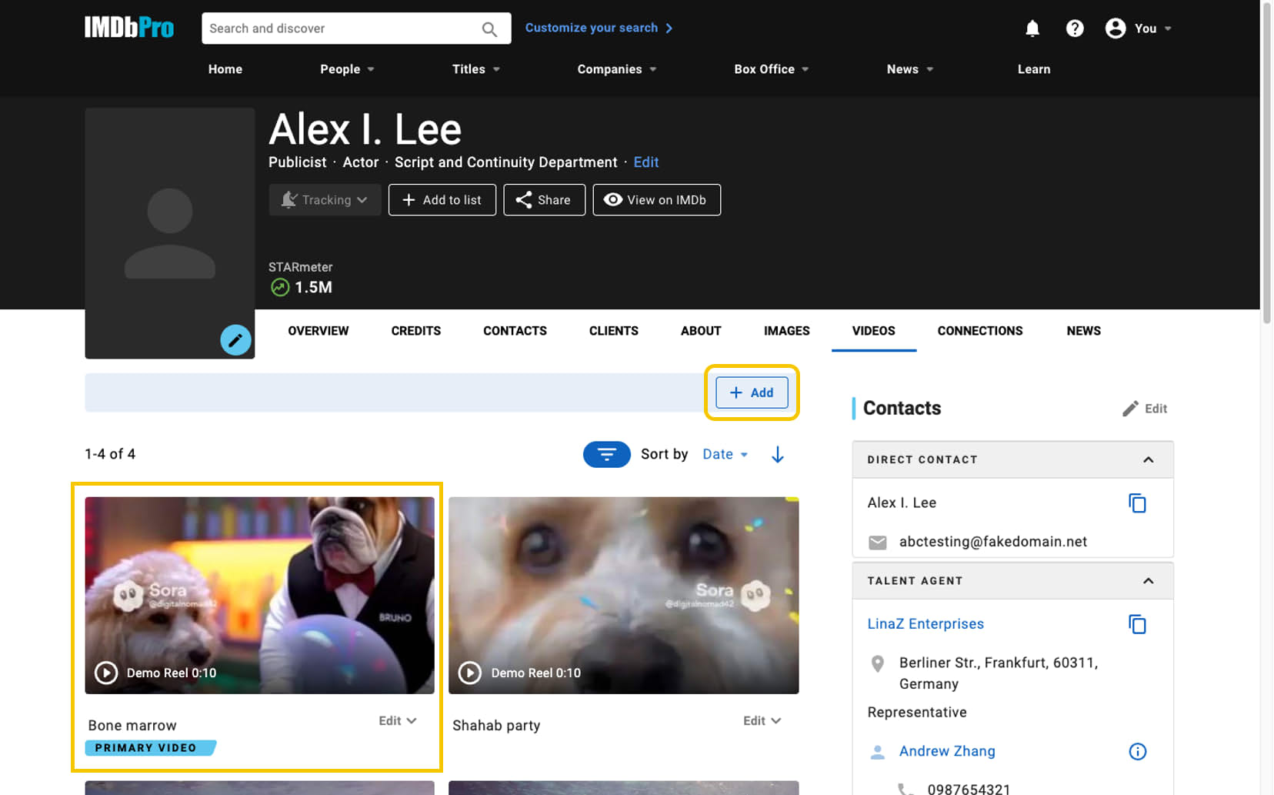Viewport: 1274px width, 795px height.
Task: Play the Shahab party demo reel
Action: click(469, 673)
